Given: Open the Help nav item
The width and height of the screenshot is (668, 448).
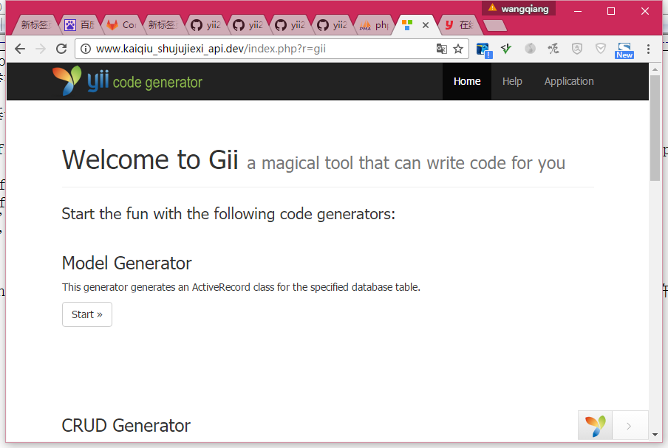Looking at the screenshot, I should click(512, 81).
